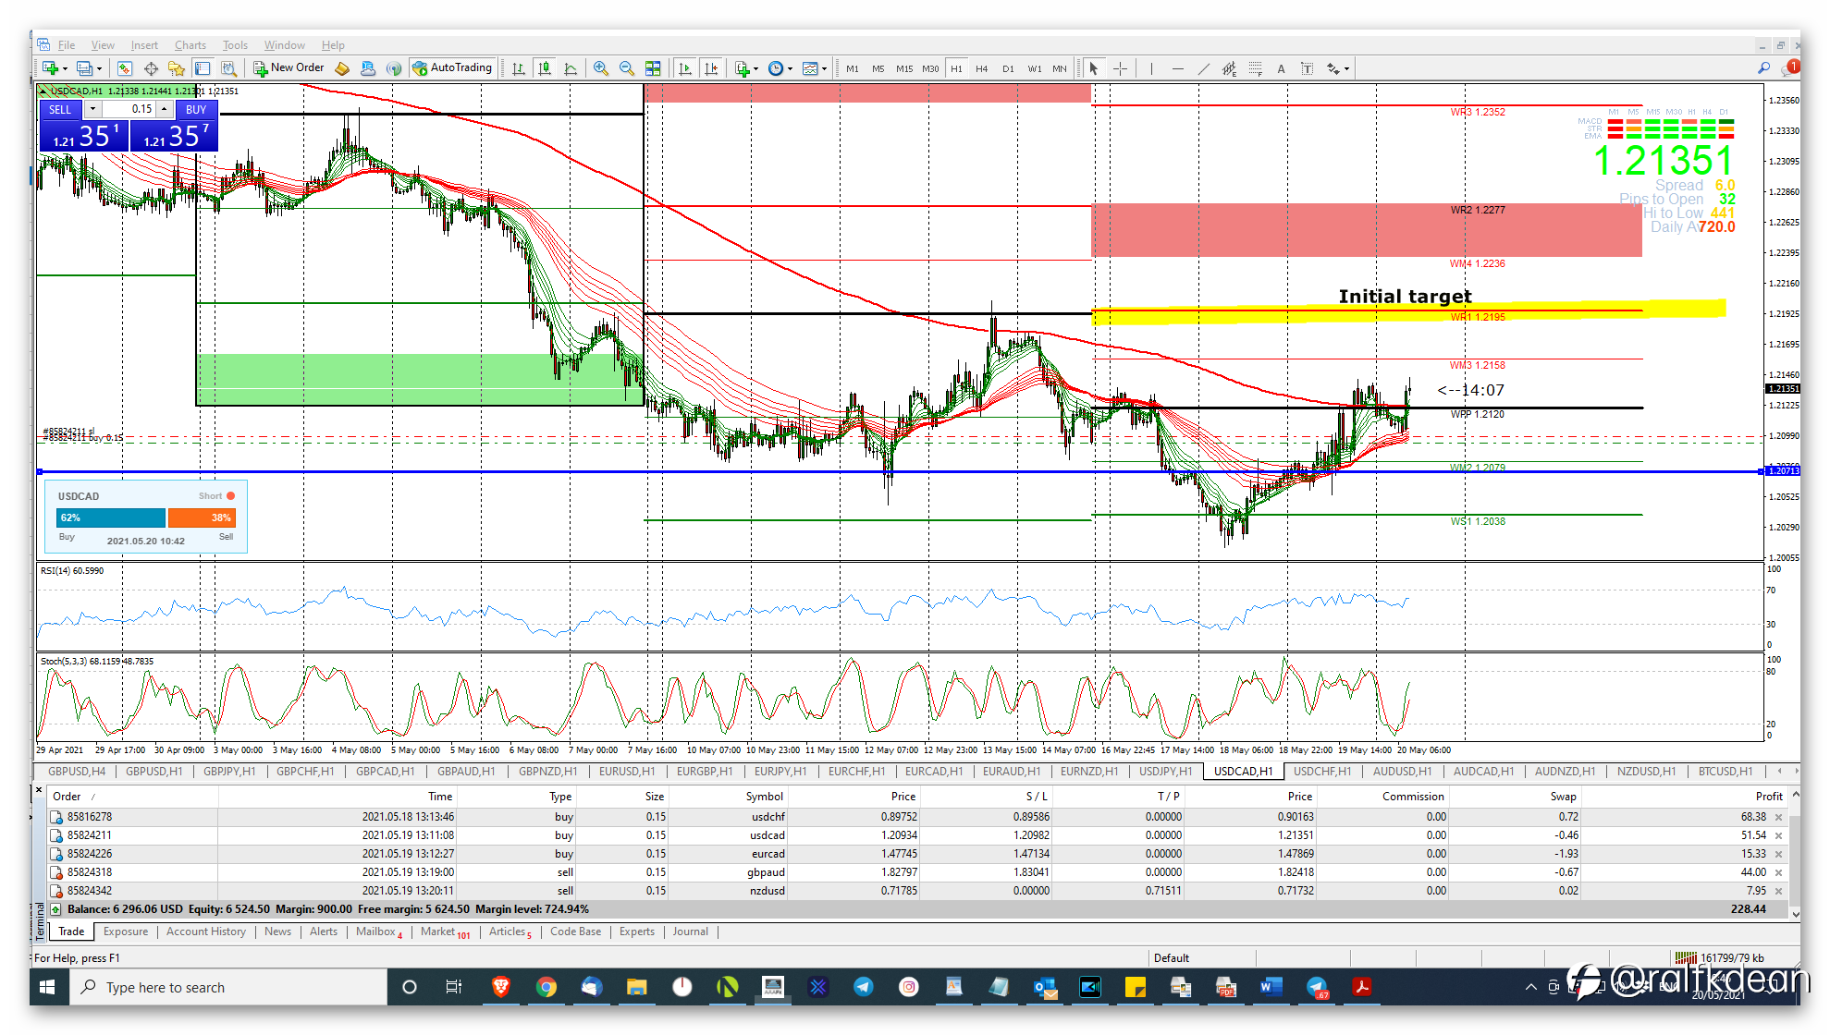Toggle the Terminal panel icon
1830x1035 pixels.
coord(203,68)
